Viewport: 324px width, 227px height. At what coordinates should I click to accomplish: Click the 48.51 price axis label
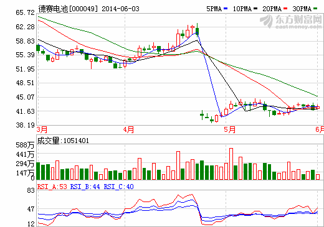(x=25, y=83)
